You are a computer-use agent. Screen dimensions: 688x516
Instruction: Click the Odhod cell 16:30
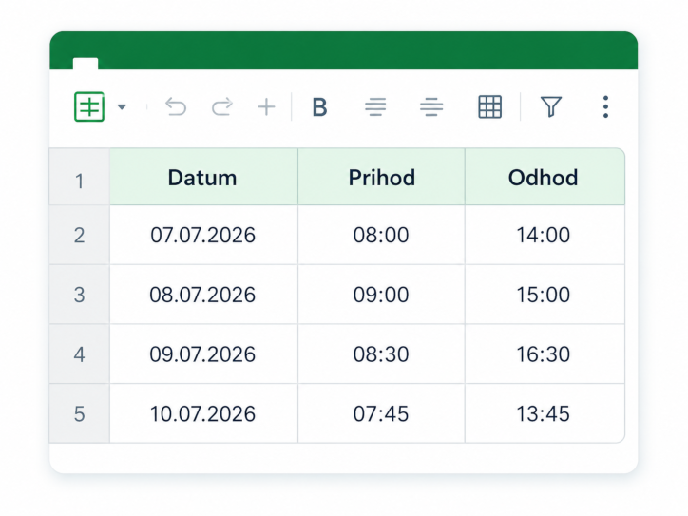[545, 354]
